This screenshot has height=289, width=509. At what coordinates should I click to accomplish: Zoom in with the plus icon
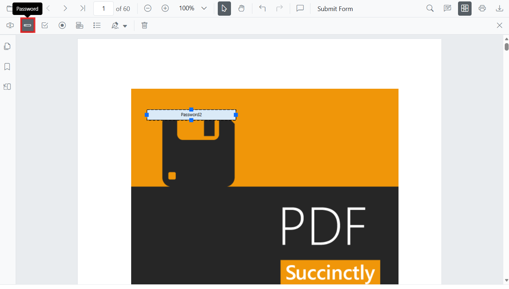coord(165,8)
